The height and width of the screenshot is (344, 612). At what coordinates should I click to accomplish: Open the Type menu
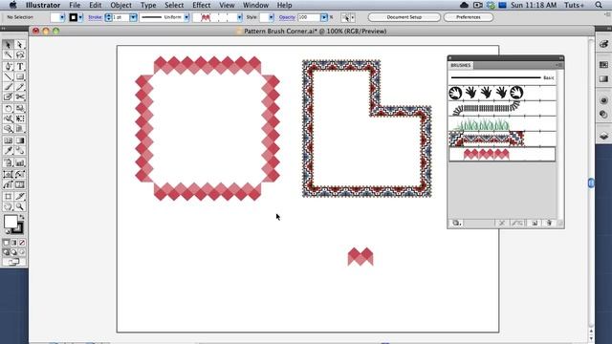(148, 5)
